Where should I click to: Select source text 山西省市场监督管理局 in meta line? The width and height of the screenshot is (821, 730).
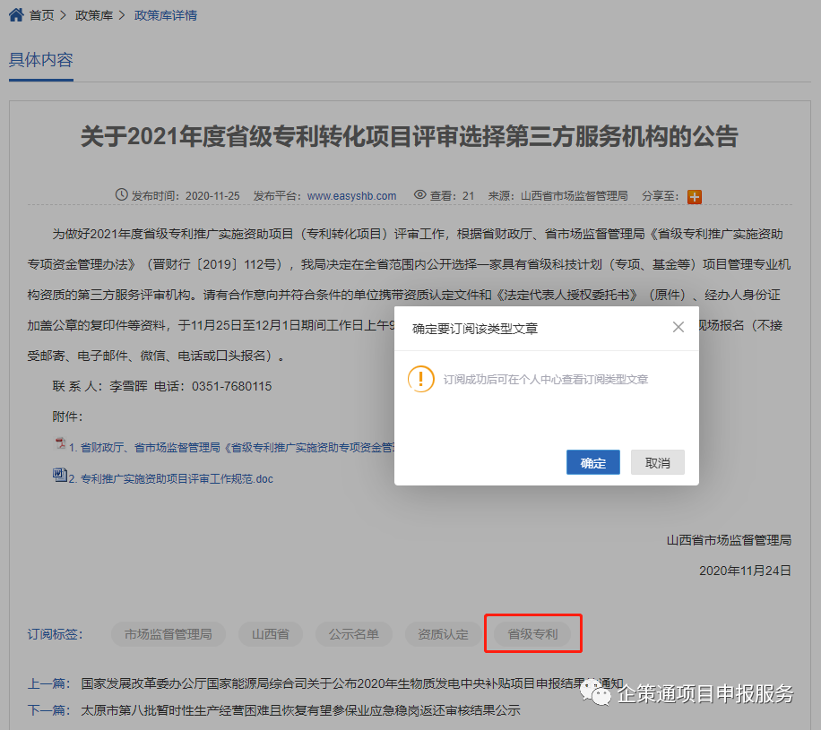click(574, 196)
